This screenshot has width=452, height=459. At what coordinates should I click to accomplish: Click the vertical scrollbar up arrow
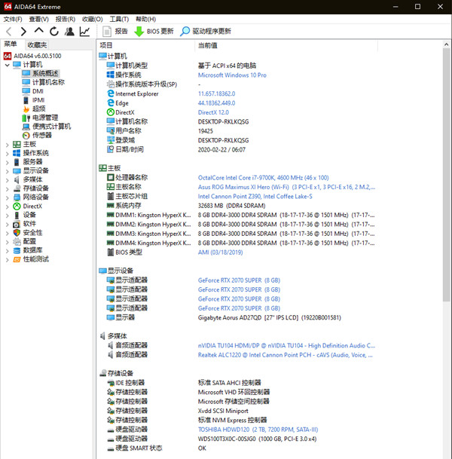click(446, 44)
